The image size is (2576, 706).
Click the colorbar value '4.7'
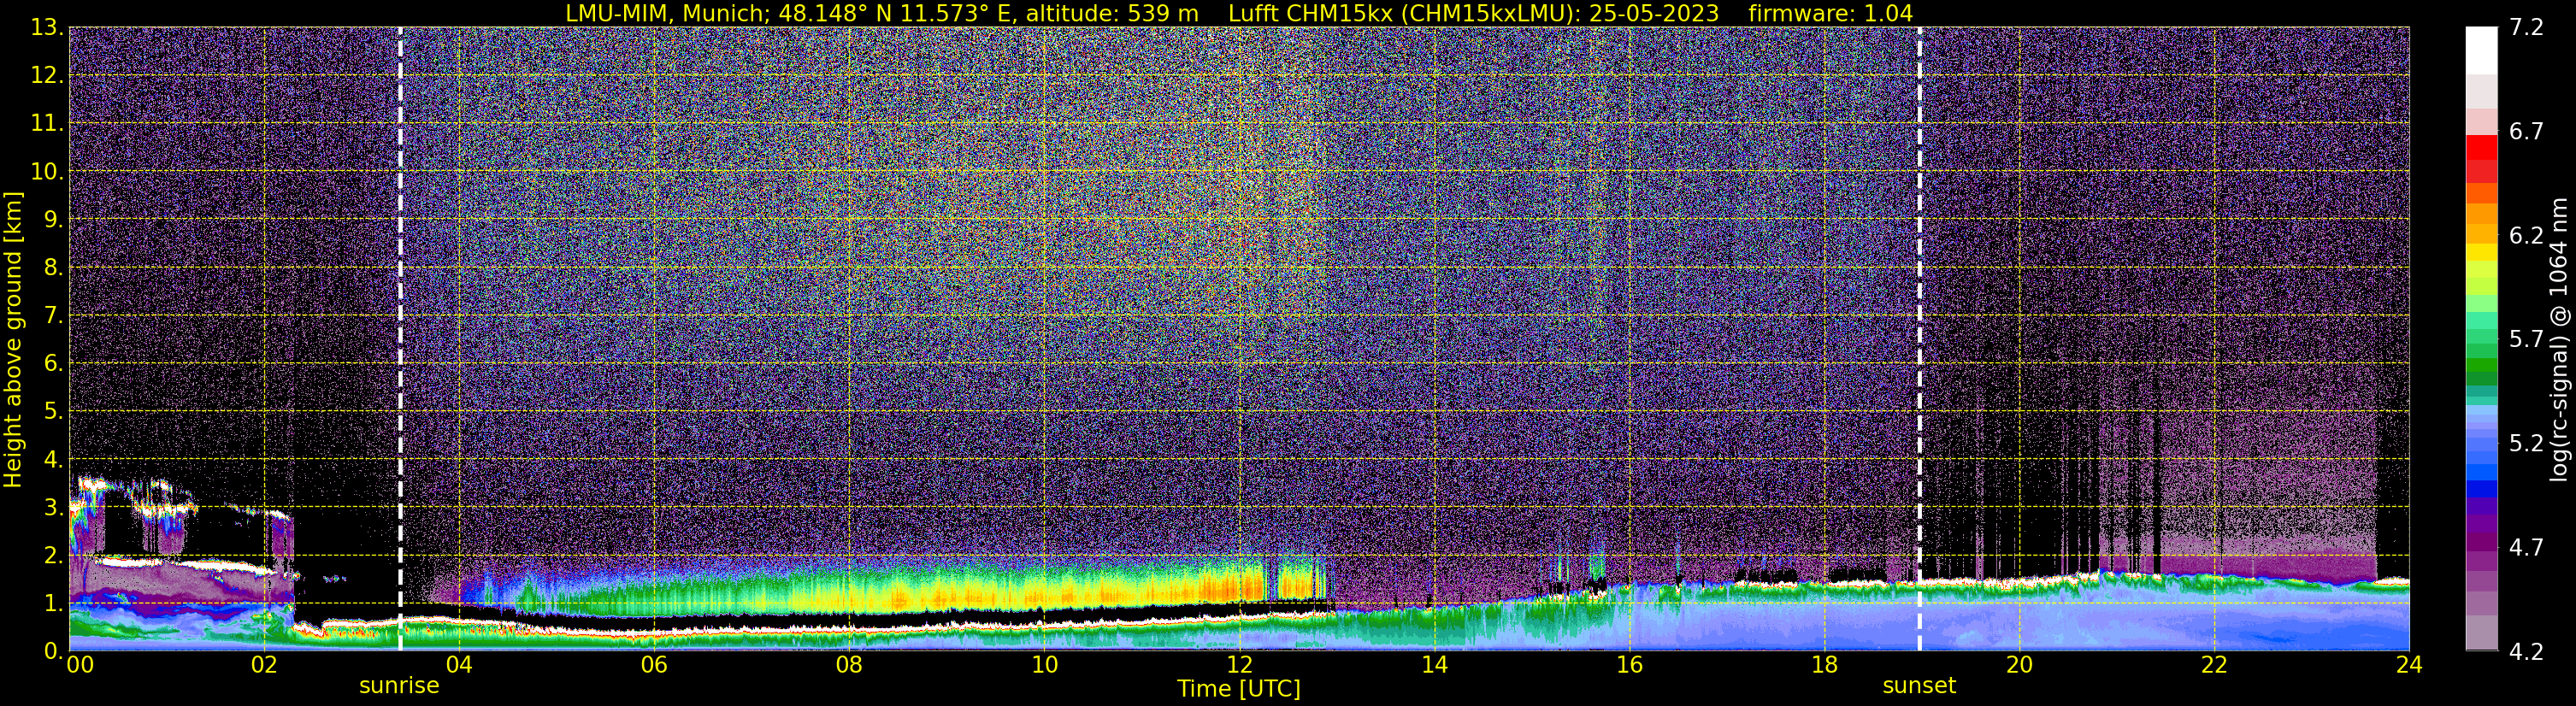(x=2526, y=547)
